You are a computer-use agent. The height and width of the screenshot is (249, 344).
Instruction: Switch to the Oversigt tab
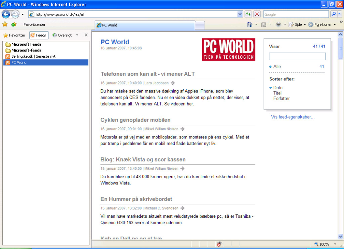click(x=62, y=35)
